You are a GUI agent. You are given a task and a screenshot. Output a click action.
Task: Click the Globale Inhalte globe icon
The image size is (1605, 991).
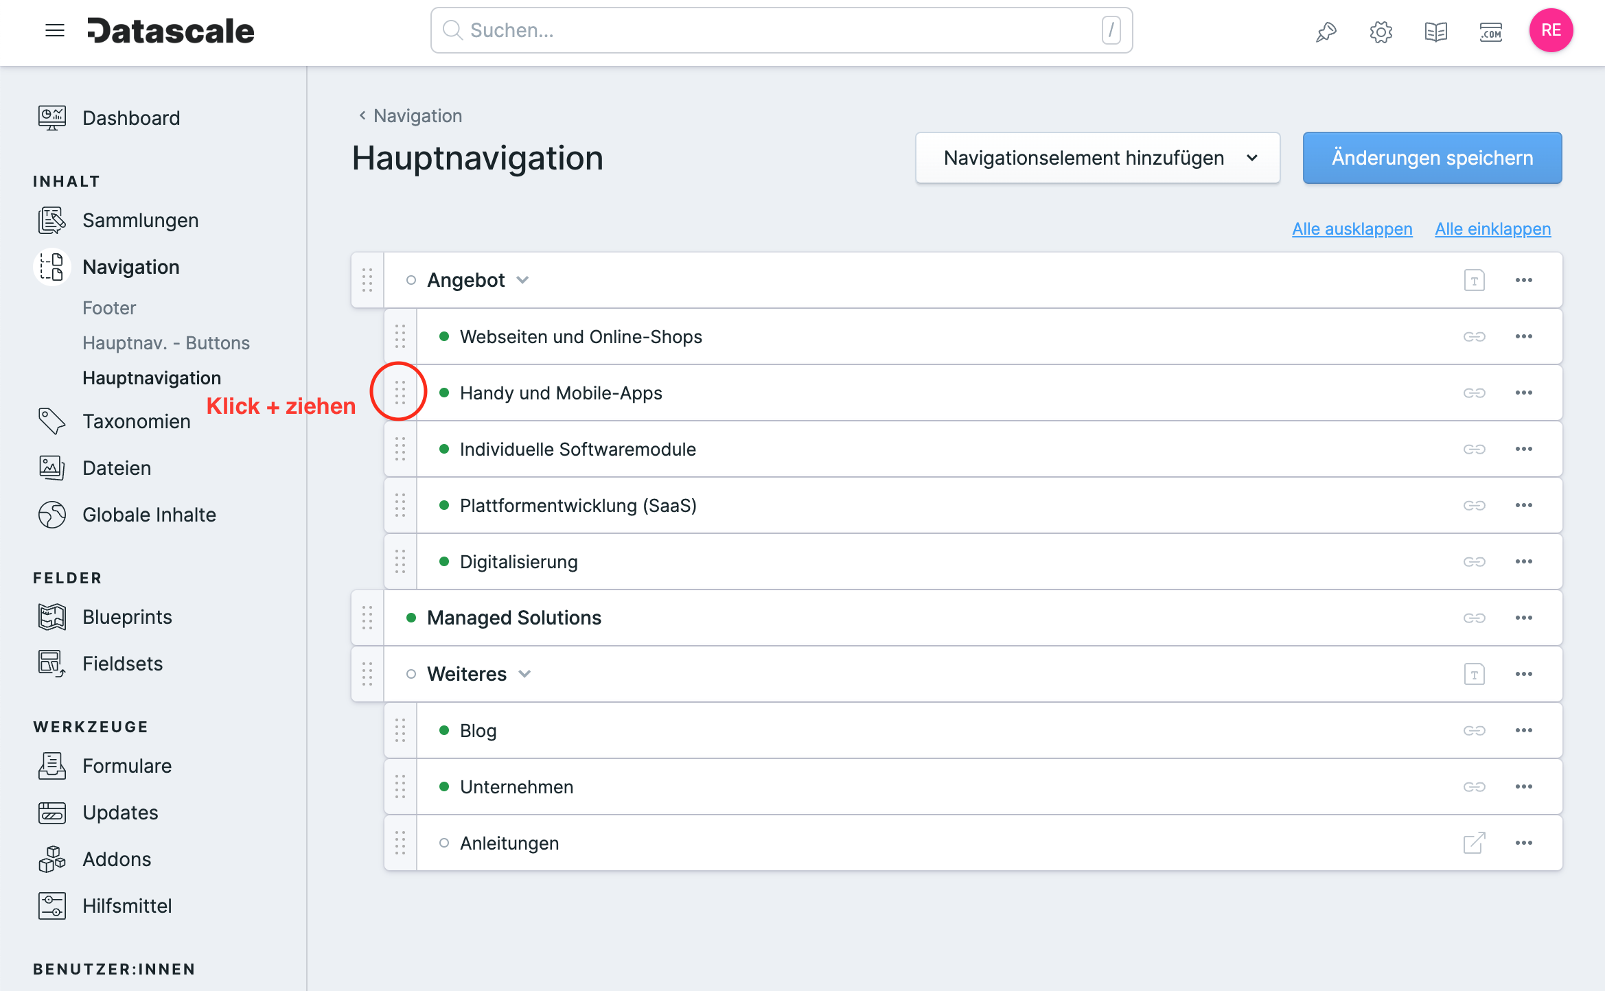[x=51, y=515]
